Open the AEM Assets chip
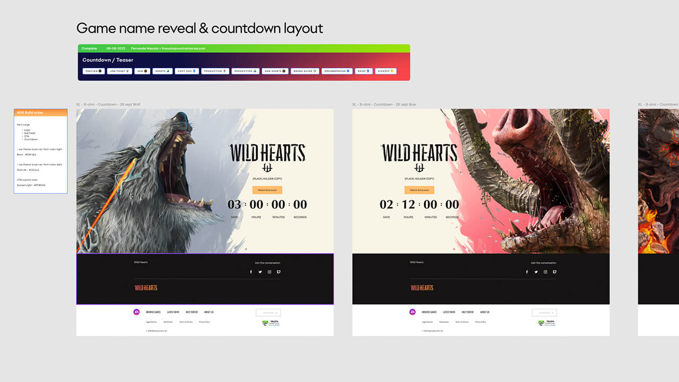Image resolution: width=679 pixels, height=382 pixels. tap(275, 71)
